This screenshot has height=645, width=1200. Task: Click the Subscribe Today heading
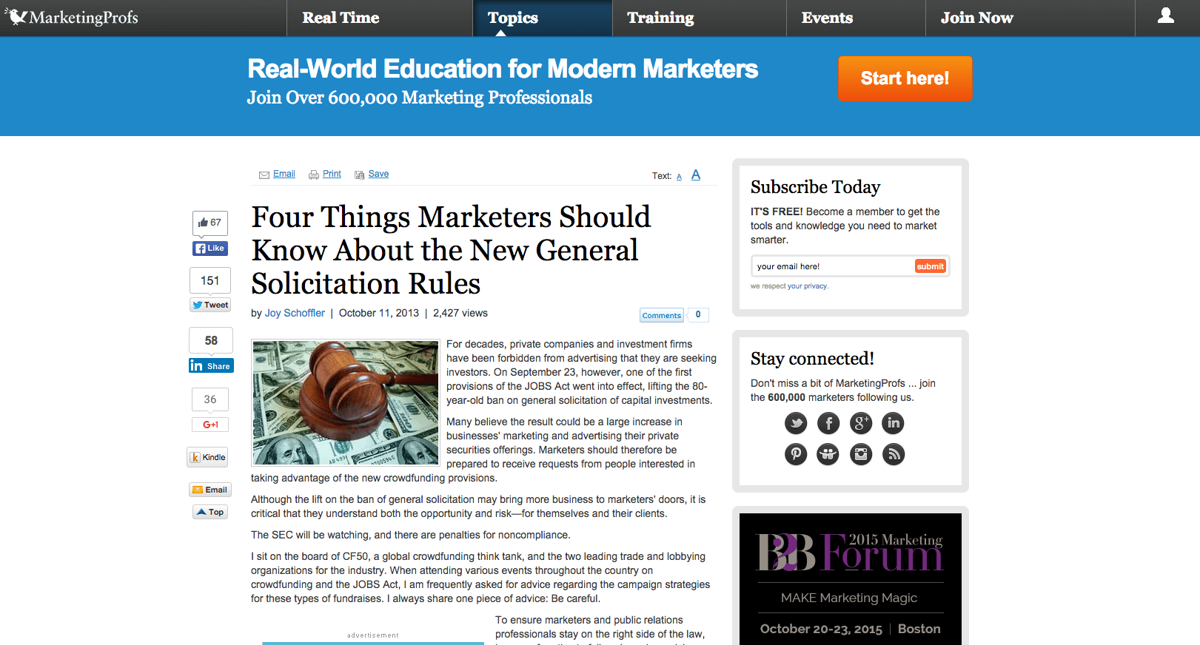tap(815, 187)
